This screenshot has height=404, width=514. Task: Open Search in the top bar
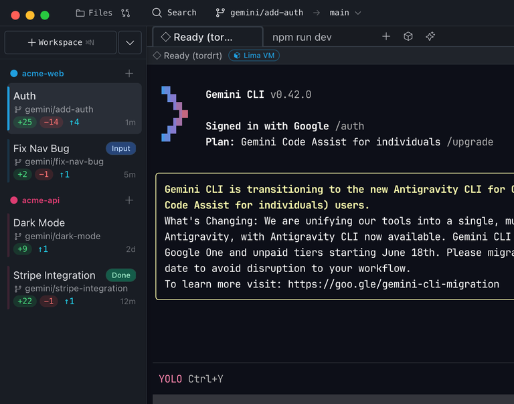175,13
